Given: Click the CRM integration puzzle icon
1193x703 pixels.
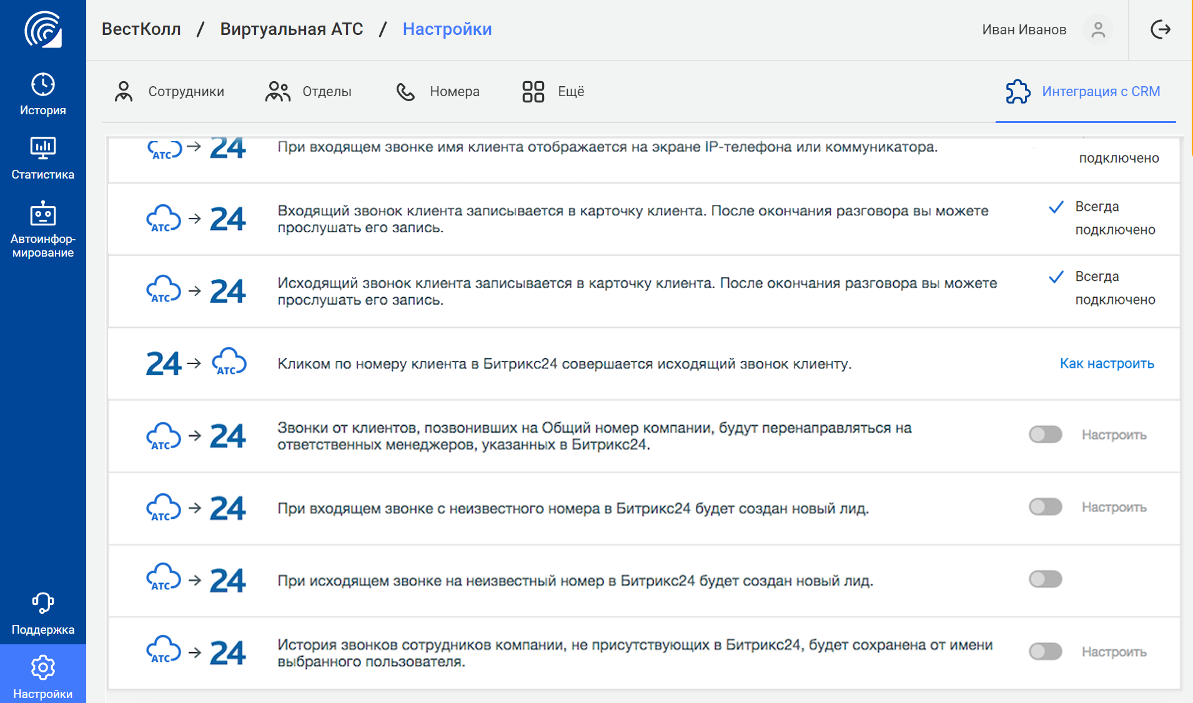Looking at the screenshot, I should click(1018, 92).
